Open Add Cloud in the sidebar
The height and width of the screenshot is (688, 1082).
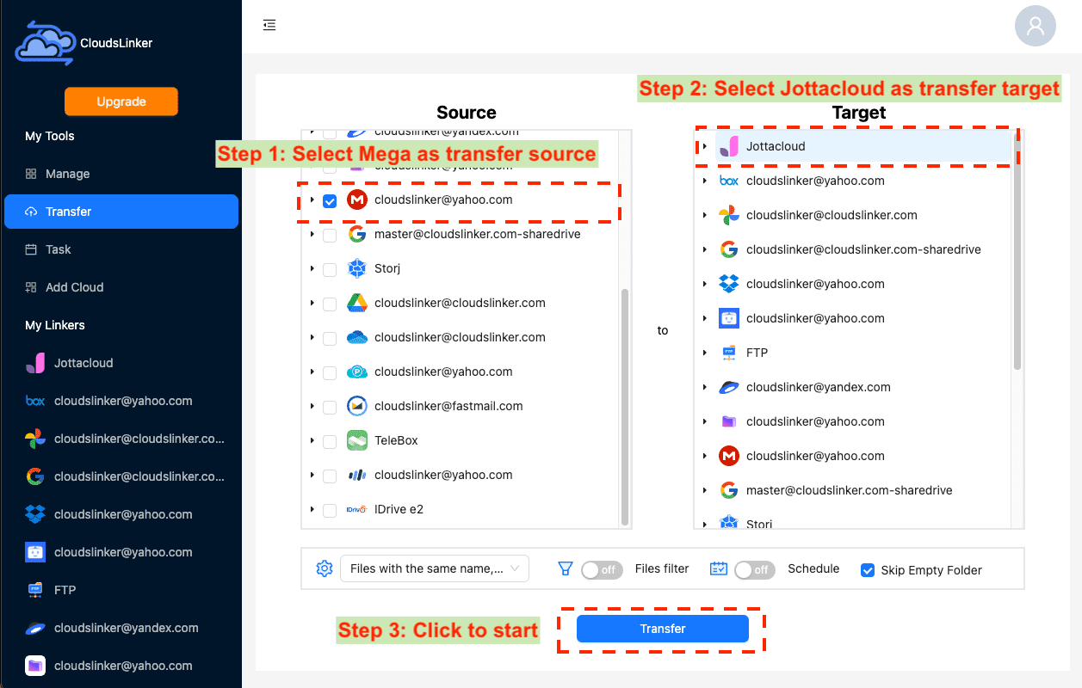tap(121, 287)
